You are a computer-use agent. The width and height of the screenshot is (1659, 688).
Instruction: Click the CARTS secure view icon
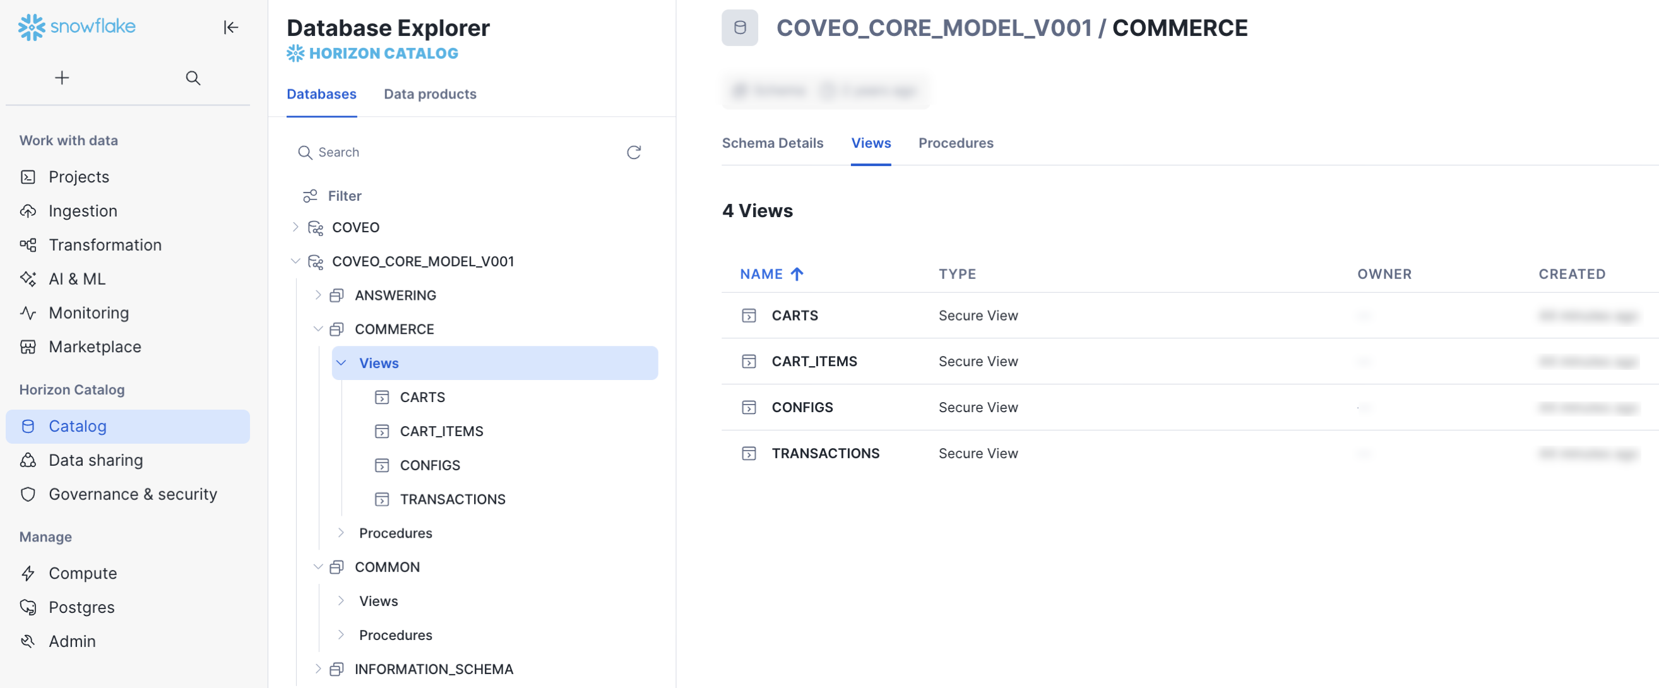point(748,316)
